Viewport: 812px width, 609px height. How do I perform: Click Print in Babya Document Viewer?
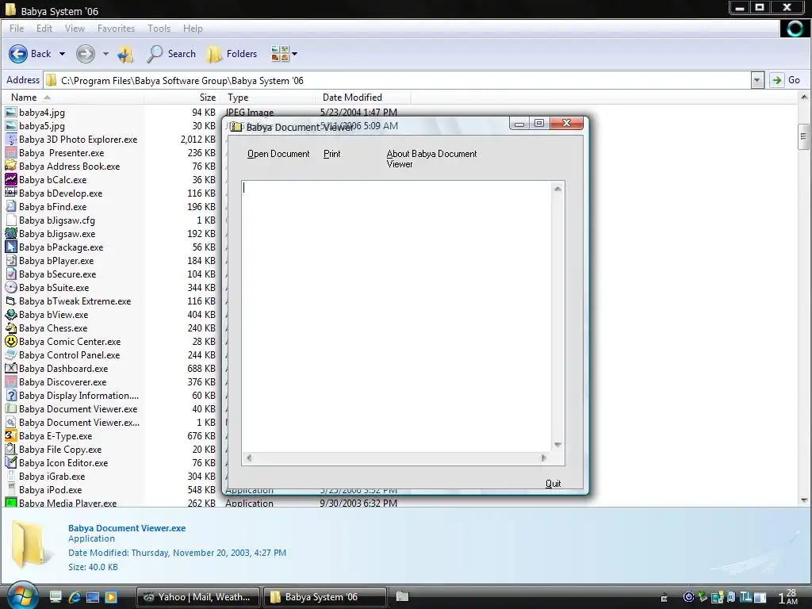[332, 154]
